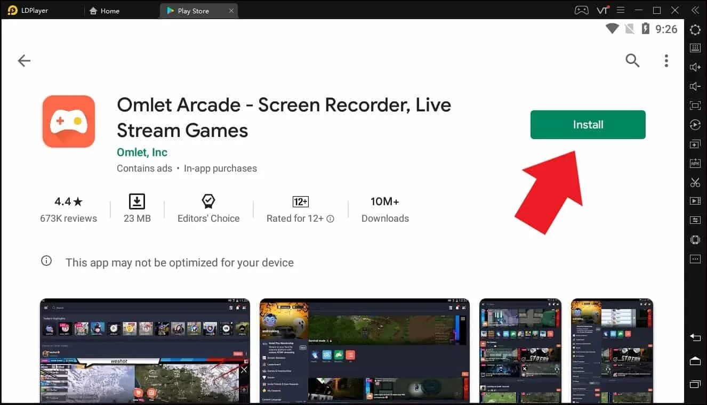
Task: Open the Omlet, Inc developer page
Action: coord(142,152)
